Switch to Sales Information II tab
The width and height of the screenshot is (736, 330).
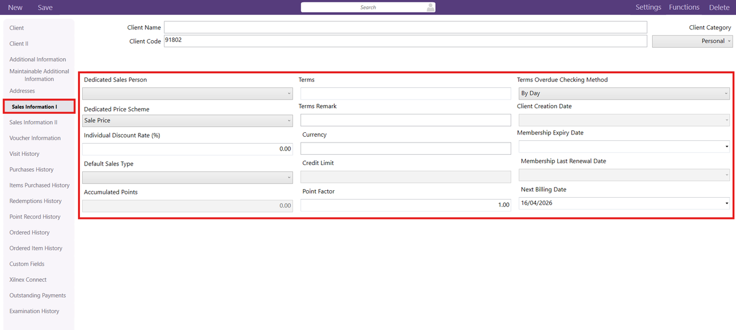(33, 122)
